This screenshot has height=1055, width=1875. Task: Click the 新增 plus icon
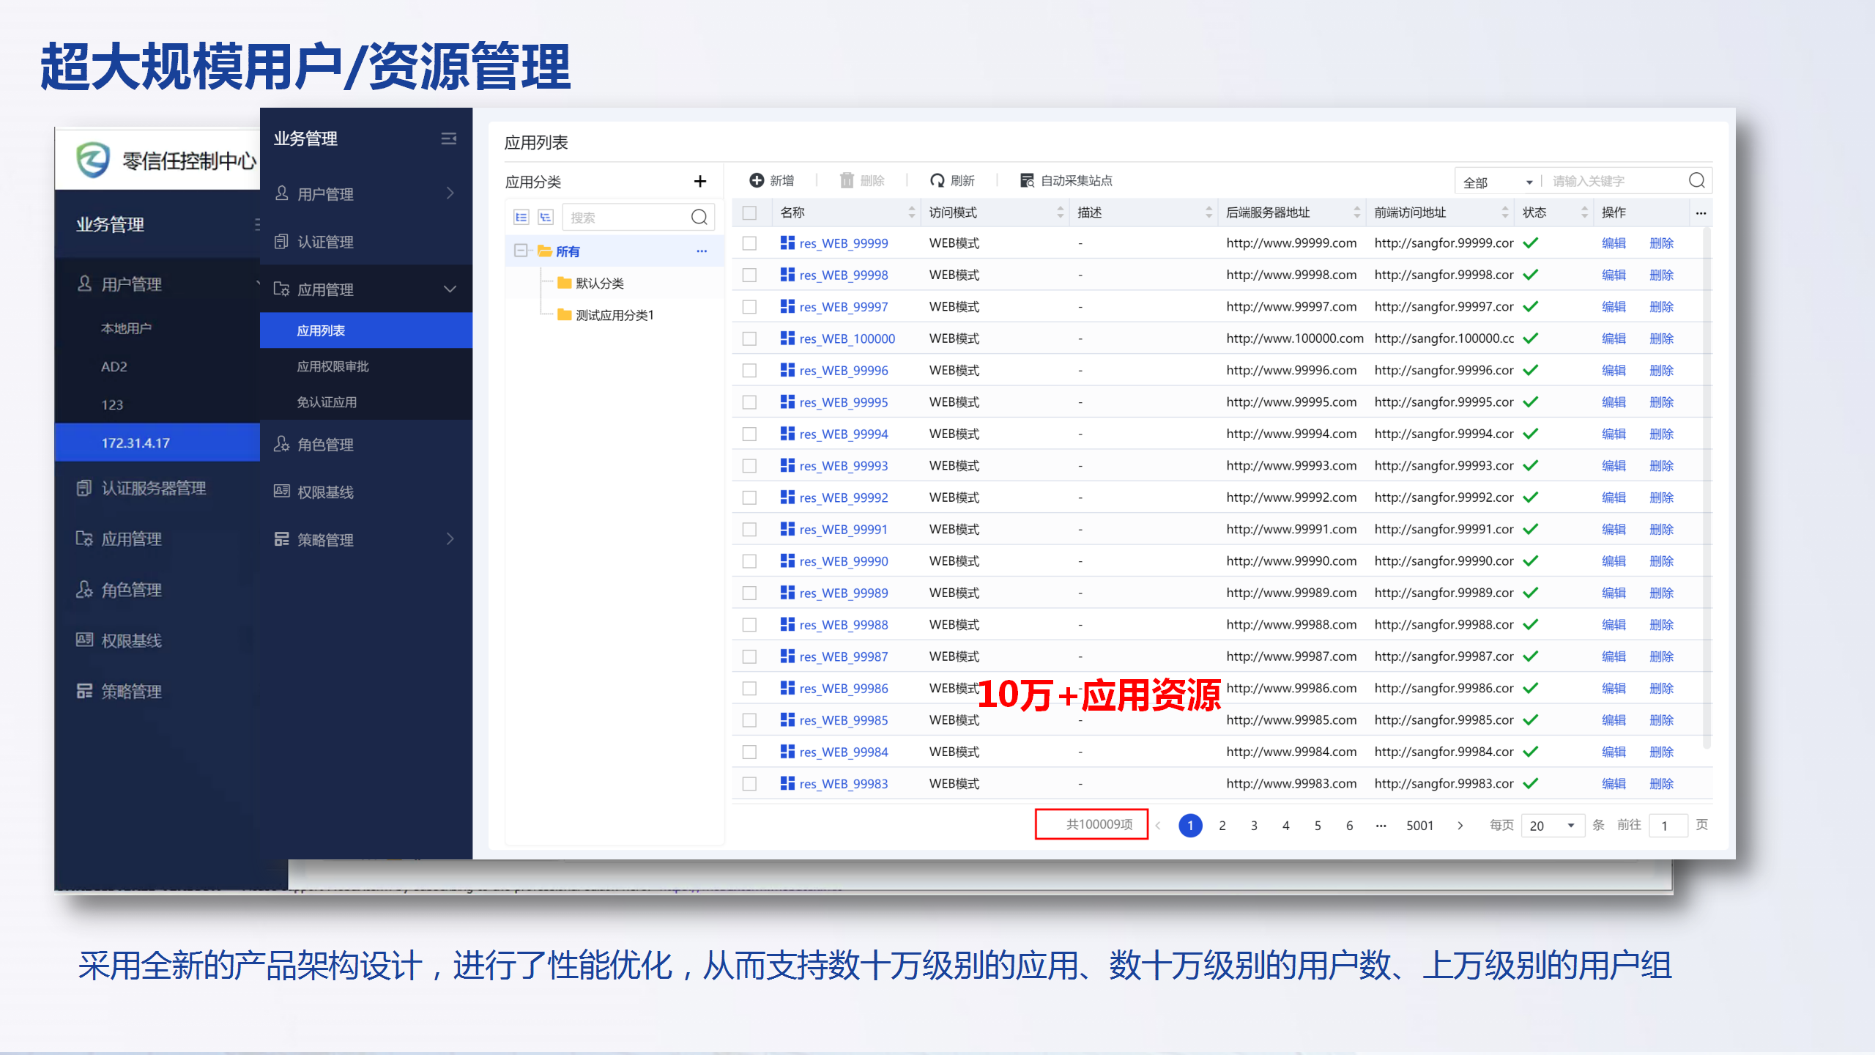[757, 180]
